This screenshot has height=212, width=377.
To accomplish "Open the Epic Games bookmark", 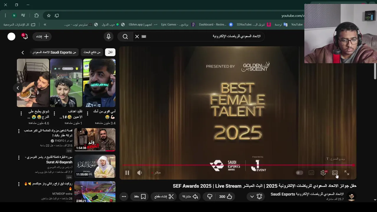I will (178, 24).
